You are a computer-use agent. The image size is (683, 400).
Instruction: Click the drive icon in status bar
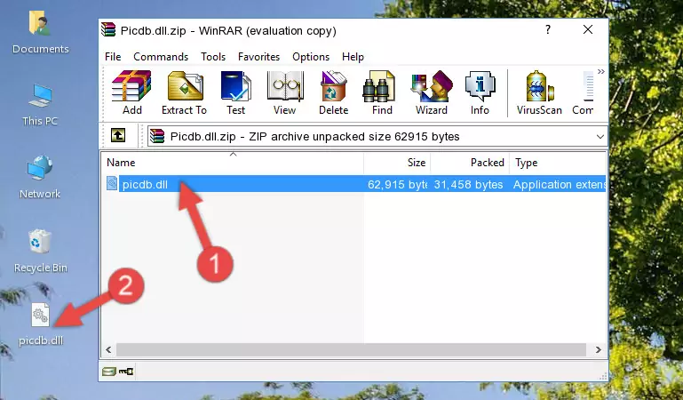[109, 372]
